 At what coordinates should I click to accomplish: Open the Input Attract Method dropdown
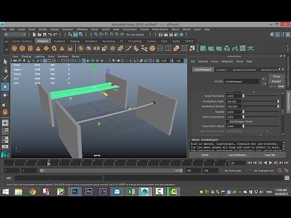[248, 131]
